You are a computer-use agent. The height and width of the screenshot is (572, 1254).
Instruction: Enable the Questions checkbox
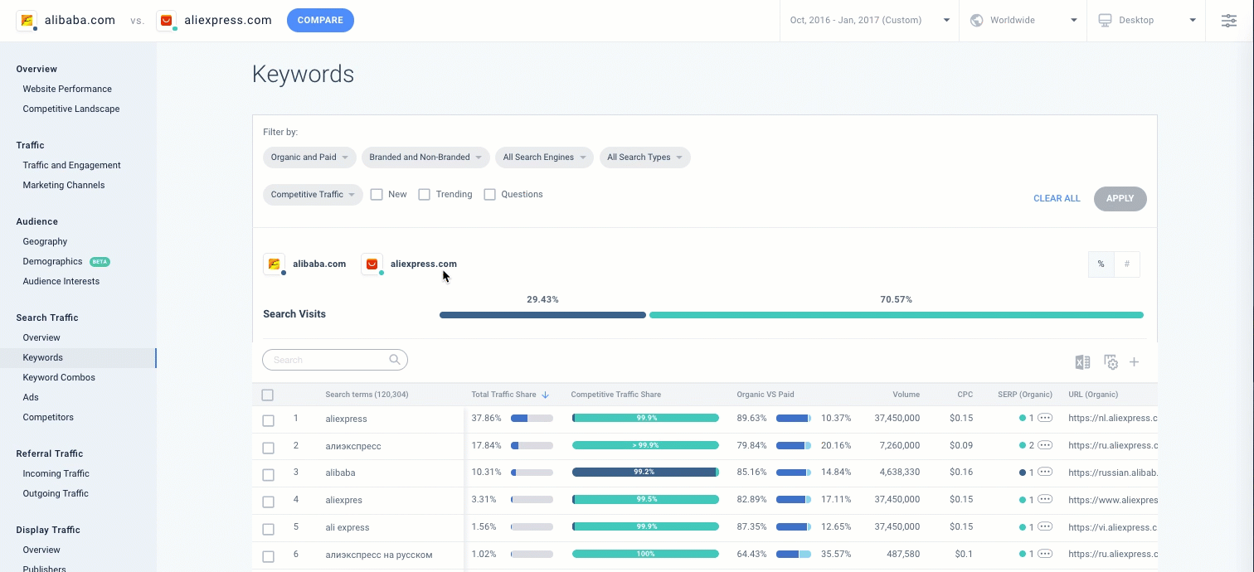click(489, 194)
